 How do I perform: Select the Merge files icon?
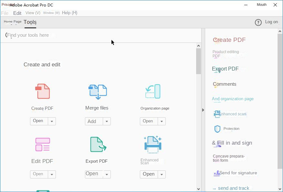coord(98,92)
